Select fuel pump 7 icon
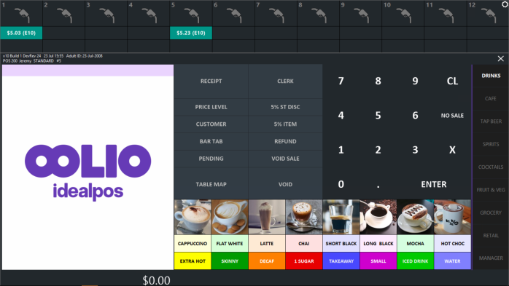 pos(276,14)
